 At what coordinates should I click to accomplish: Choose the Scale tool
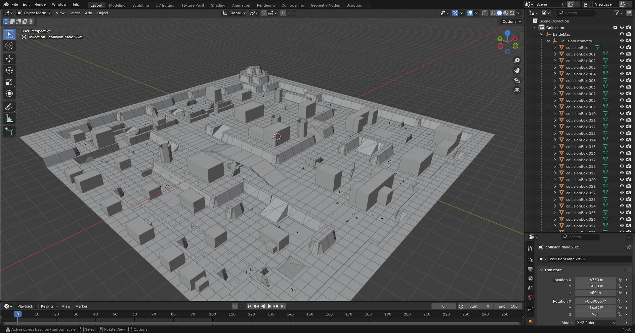[x=9, y=82]
